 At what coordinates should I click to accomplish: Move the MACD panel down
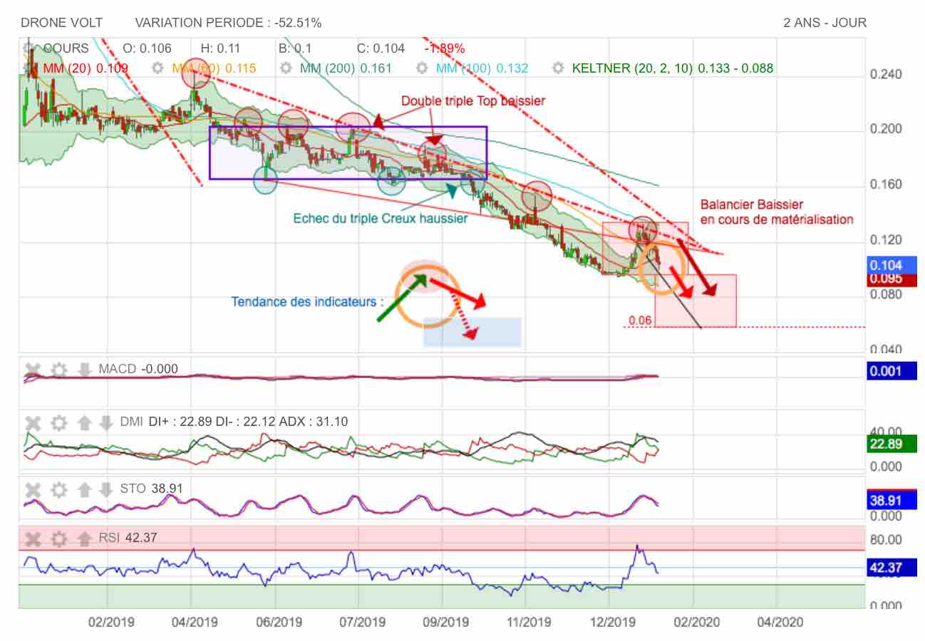tap(84, 370)
